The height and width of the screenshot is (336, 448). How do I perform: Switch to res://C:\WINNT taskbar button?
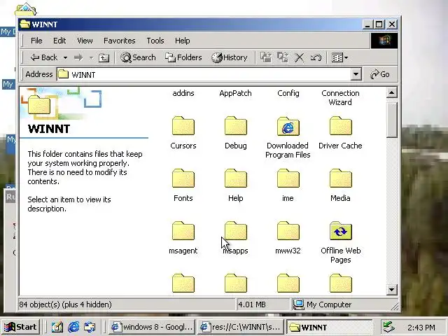click(x=241, y=327)
